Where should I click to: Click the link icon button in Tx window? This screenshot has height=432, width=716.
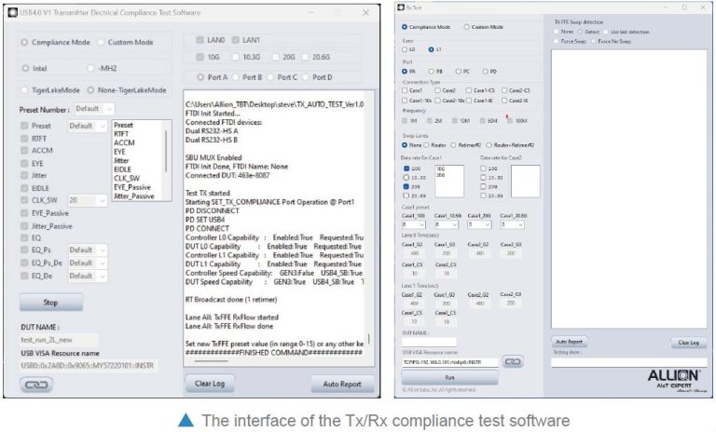(38, 384)
